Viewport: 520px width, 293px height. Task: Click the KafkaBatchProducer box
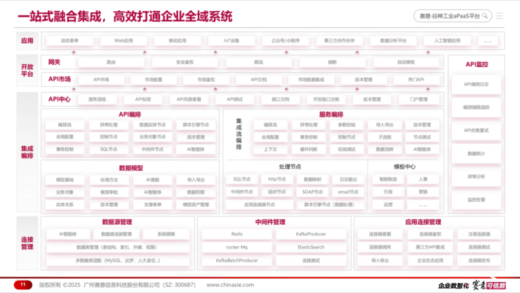tap(237, 261)
